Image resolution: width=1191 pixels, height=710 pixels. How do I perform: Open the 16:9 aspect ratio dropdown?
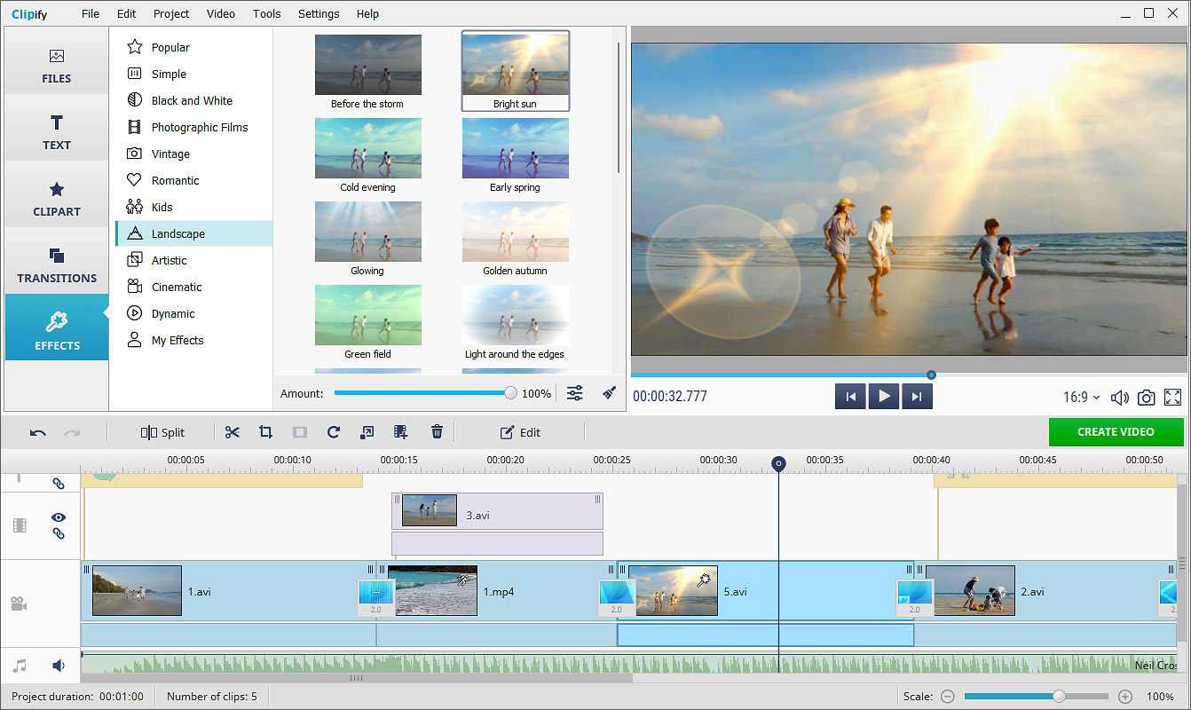pos(1081,398)
